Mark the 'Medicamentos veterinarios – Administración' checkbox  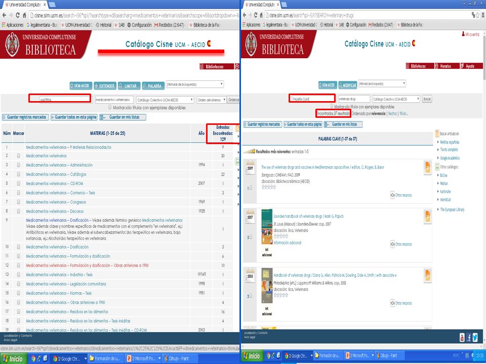[19, 165]
